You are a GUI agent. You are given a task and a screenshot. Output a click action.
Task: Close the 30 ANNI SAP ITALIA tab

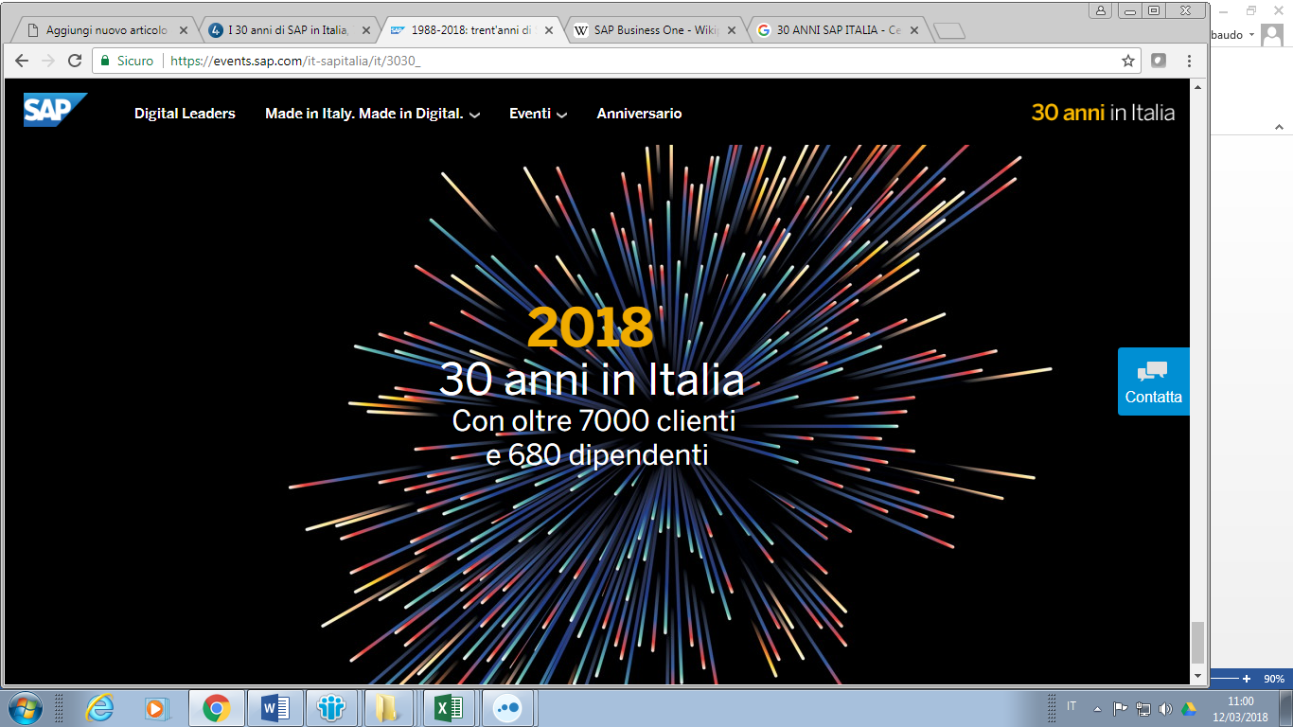(x=914, y=30)
